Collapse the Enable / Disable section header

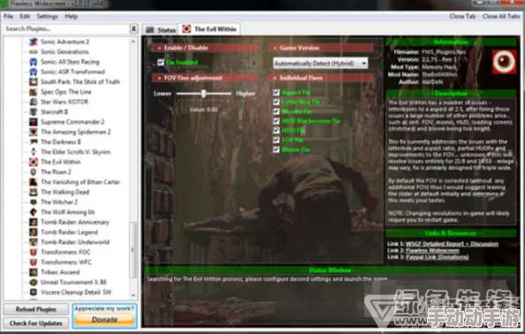(204, 48)
